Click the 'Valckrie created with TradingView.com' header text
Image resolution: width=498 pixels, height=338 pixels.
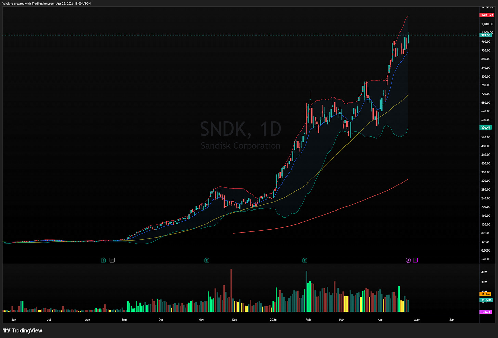[x=28, y=3]
